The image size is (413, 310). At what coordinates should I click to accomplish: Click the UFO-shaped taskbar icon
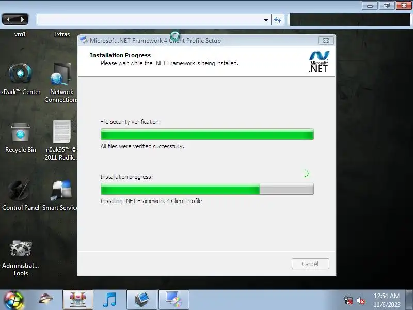pos(45,299)
